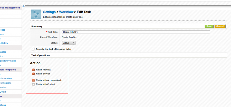Select Schedulers link in the sidebar

point(6,78)
